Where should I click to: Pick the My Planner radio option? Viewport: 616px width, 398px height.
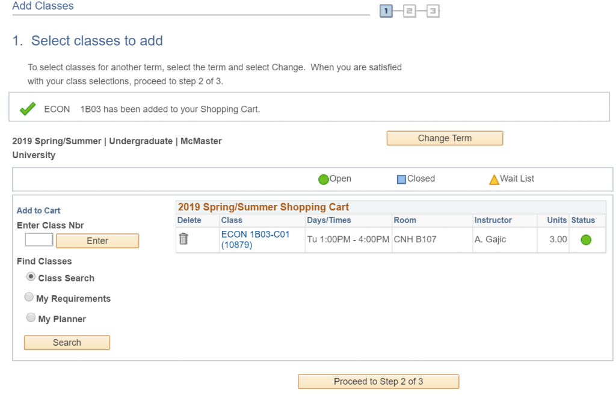[x=31, y=318]
